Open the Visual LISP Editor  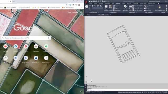coord(138,8)
